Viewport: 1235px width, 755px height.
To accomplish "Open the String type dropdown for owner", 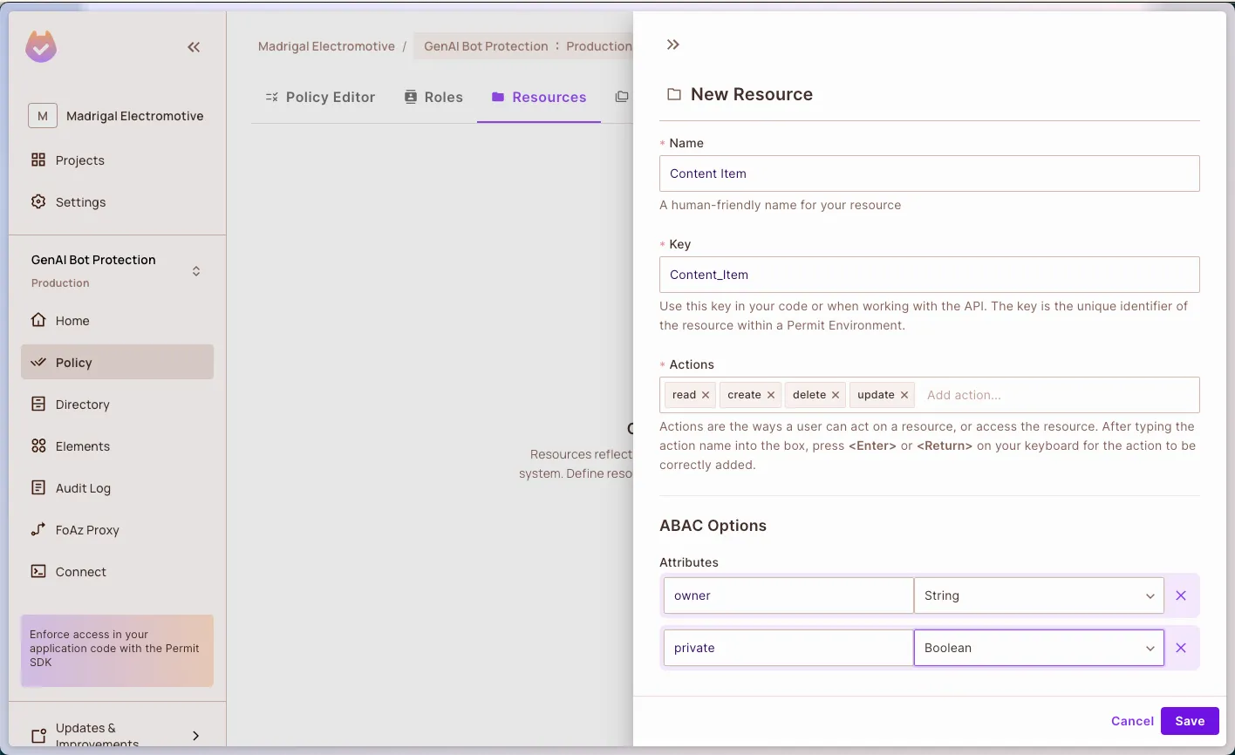I will (1038, 595).
